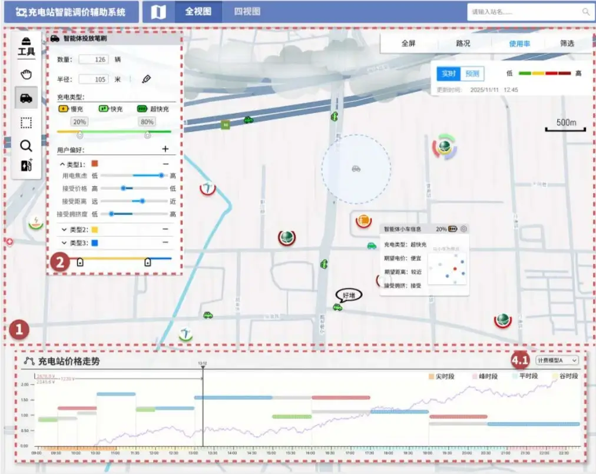Click the target icon in 智能体小车信息 popup
Screen dimensions: 596x474
point(463,229)
